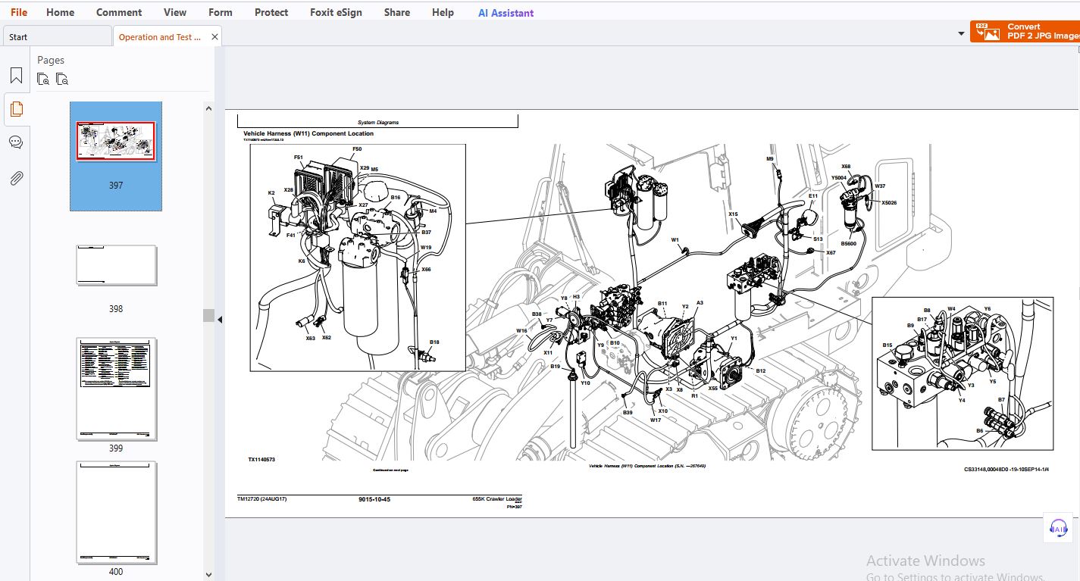Switch to the Start document tab
This screenshot has width=1080, height=581.
pyautogui.click(x=58, y=36)
